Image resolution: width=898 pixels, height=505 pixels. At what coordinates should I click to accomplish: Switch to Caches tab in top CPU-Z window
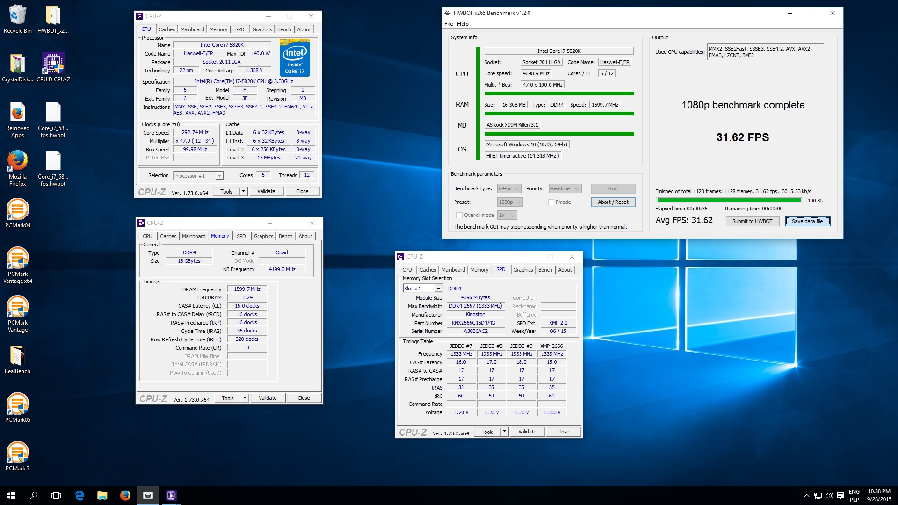(167, 29)
